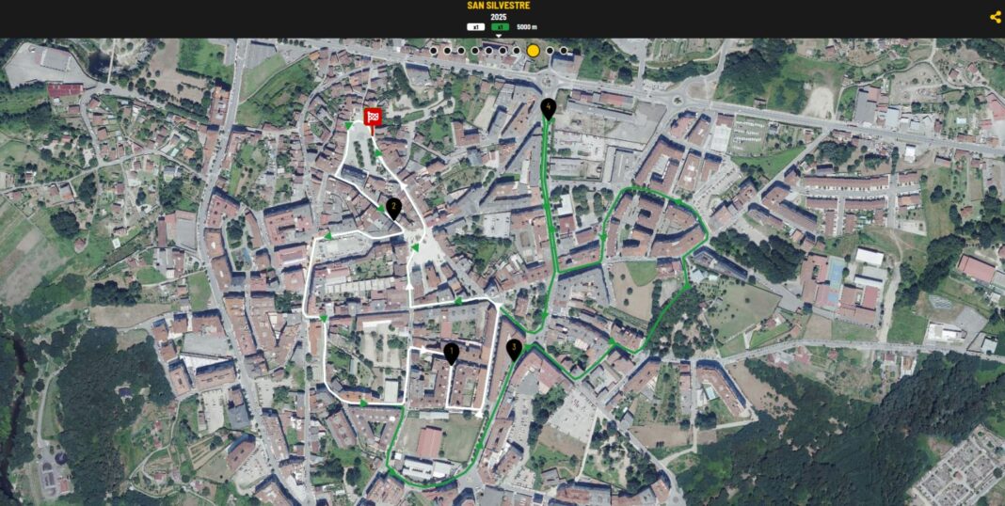This screenshot has height=506, width=1005.
Task: Click the red finish flag marker
Action: pyautogui.click(x=373, y=118)
